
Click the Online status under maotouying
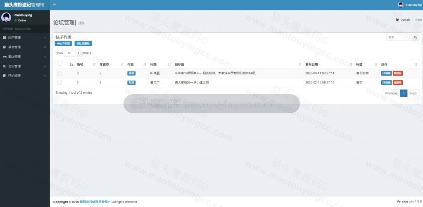coord(20,21)
